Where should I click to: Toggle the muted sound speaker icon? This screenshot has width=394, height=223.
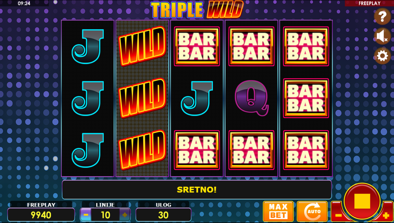click(382, 36)
